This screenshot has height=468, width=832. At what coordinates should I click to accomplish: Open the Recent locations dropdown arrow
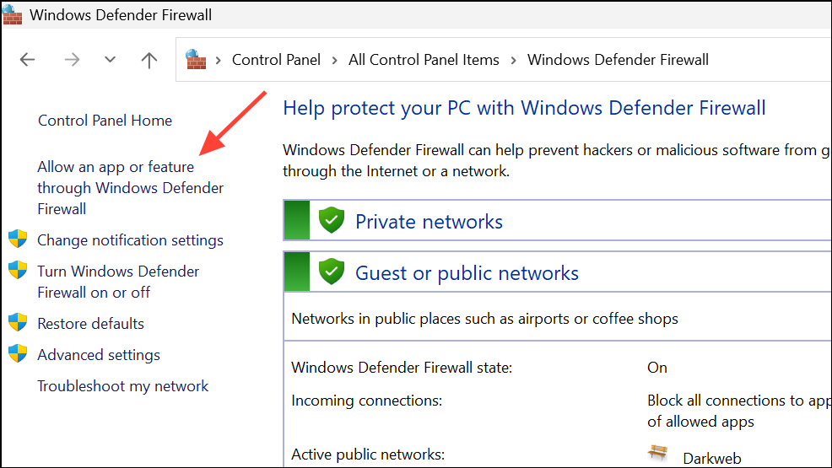pos(110,60)
